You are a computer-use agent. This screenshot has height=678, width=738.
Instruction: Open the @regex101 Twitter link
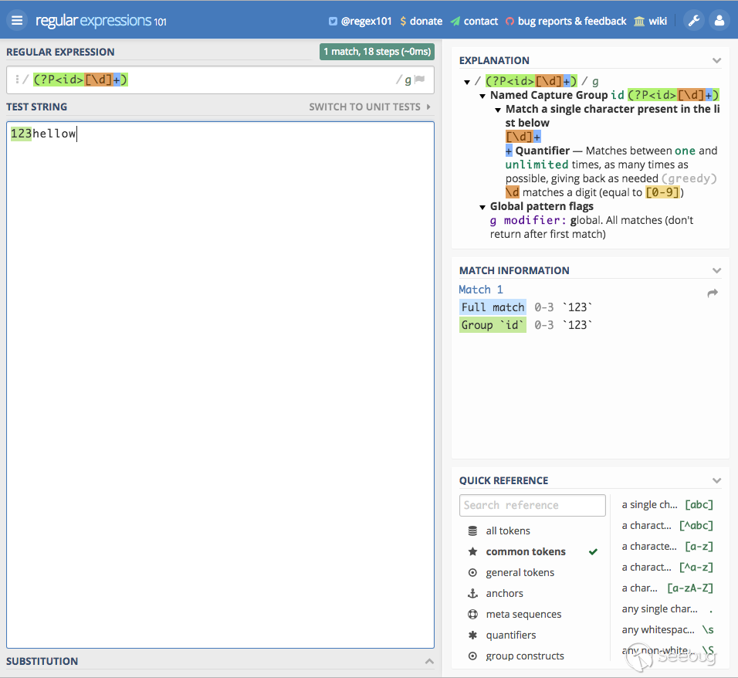366,21
